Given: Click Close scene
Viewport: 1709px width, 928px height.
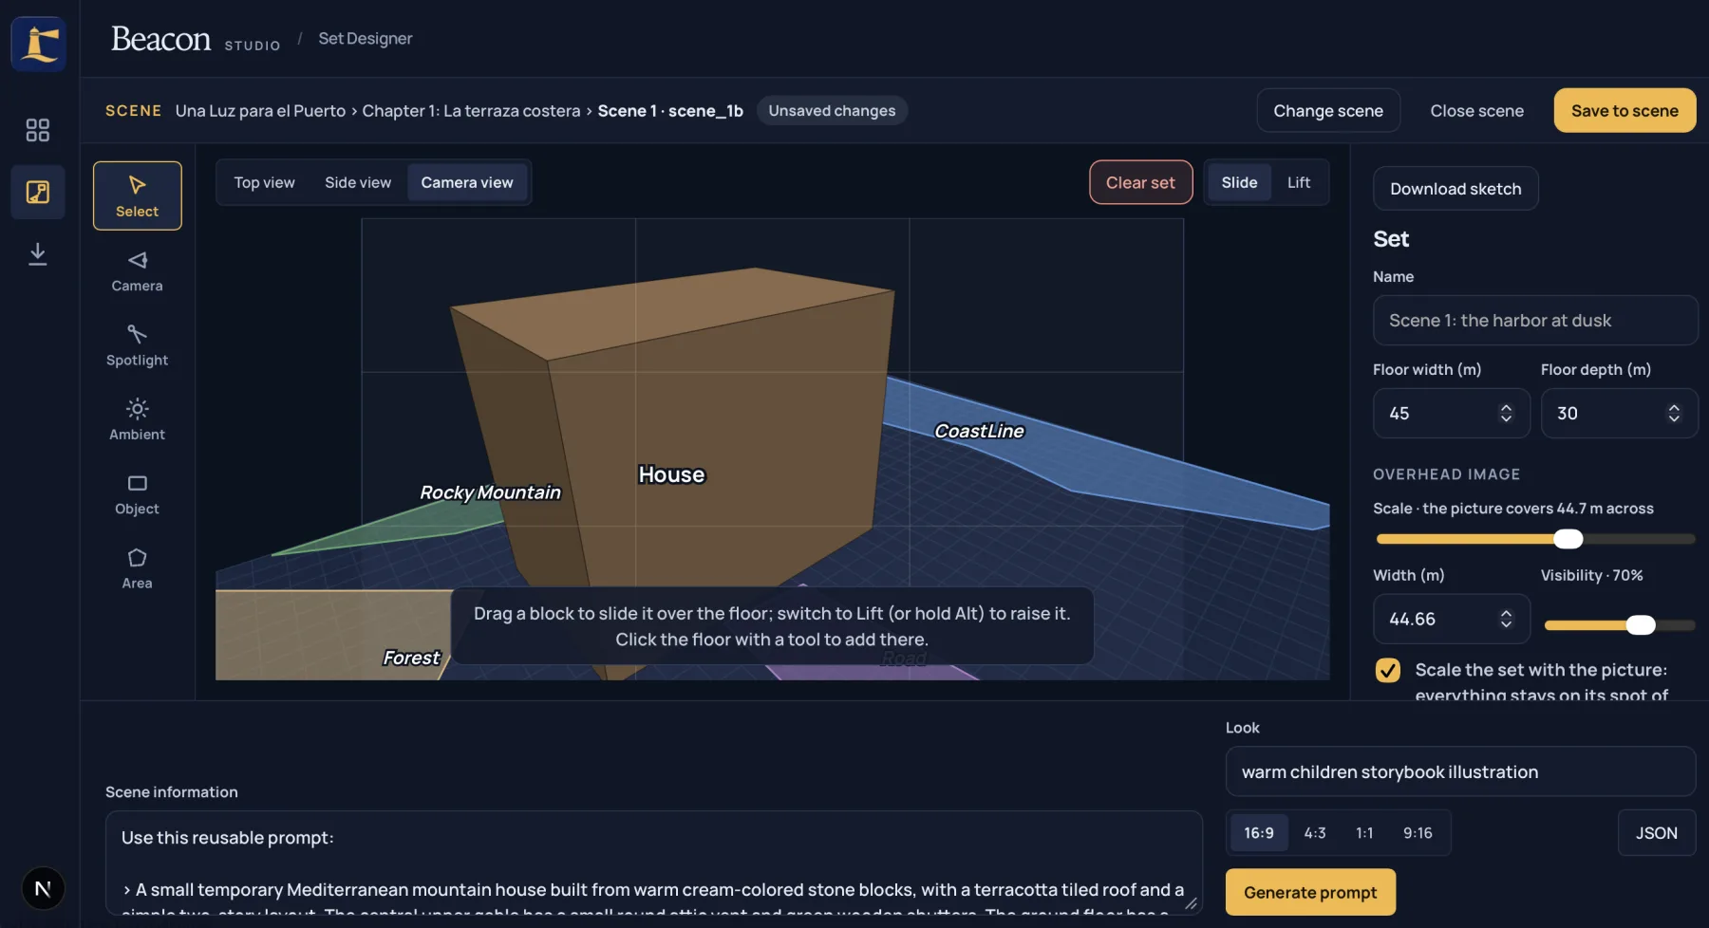Looking at the screenshot, I should 1476,110.
